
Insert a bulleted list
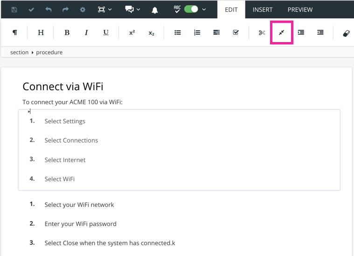coord(178,33)
